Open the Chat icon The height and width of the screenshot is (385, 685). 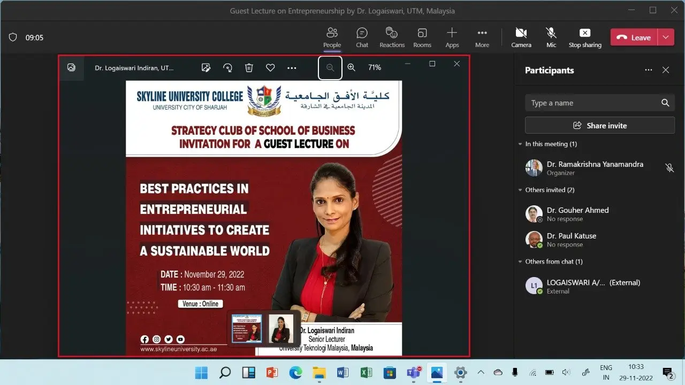[x=362, y=37]
